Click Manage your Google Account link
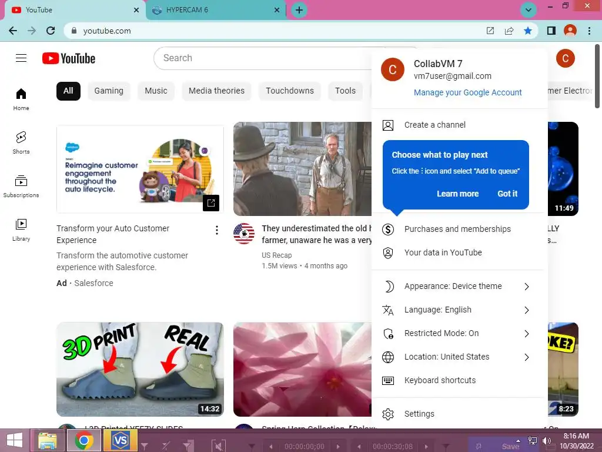 point(467,92)
